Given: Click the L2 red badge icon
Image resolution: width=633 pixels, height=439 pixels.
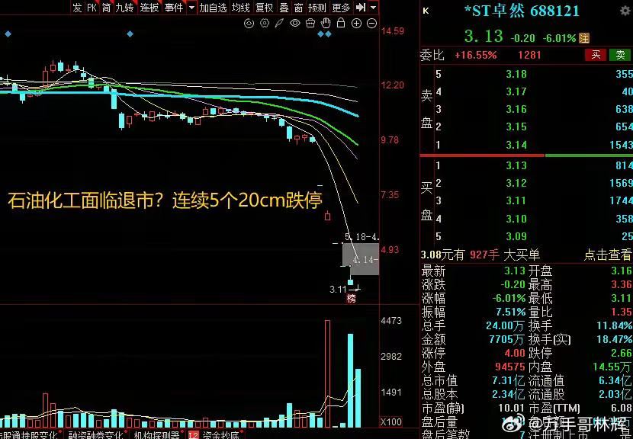Looking at the screenshot, I should 194,435.
